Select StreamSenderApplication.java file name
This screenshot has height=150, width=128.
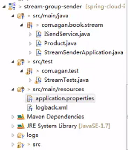(84, 53)
